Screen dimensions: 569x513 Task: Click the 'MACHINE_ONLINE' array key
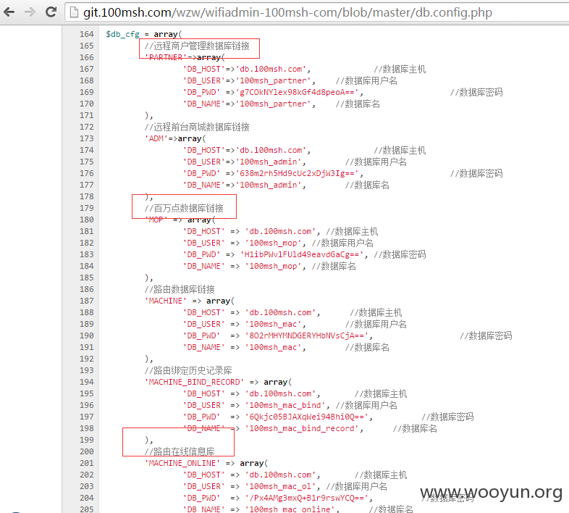(x=182, y=463)
